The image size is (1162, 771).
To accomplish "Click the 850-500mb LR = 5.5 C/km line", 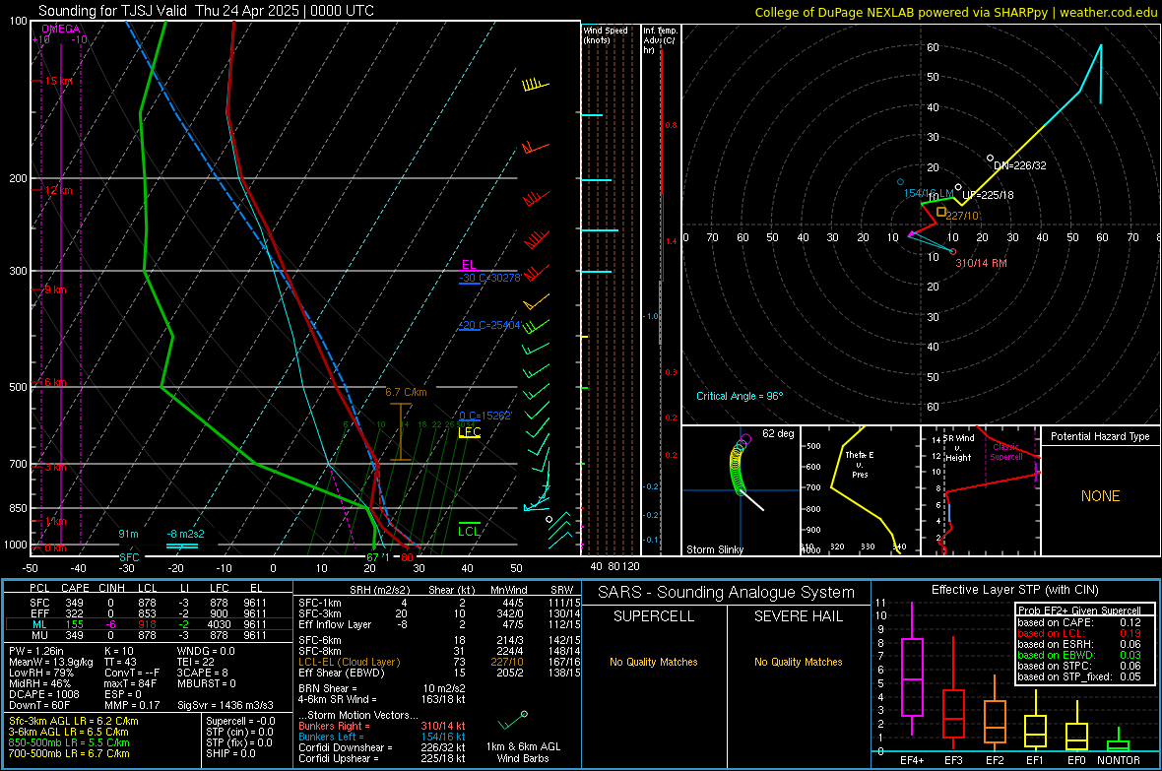I will click(69, 742).
